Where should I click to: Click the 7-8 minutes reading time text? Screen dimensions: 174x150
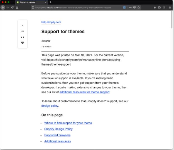46,47
